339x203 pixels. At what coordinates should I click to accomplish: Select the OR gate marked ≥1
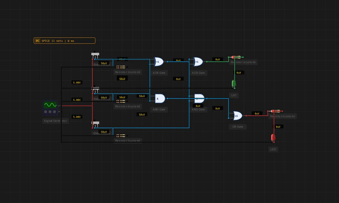tap(237, 116)
